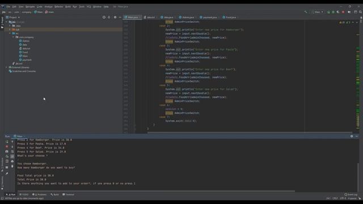Open the Code menu

pos(40,7)
